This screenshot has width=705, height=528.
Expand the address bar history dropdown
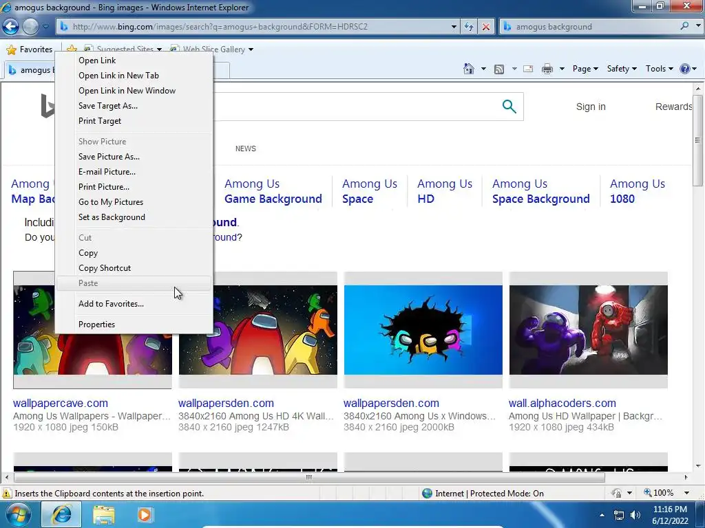coord(454,27)
